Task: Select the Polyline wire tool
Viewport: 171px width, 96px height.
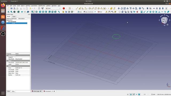Action: pos(80,8)
